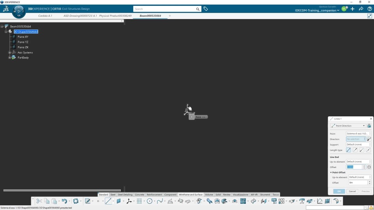374x210 pixels.
Task: Select the second Length type option
Action: click(355, 150)
